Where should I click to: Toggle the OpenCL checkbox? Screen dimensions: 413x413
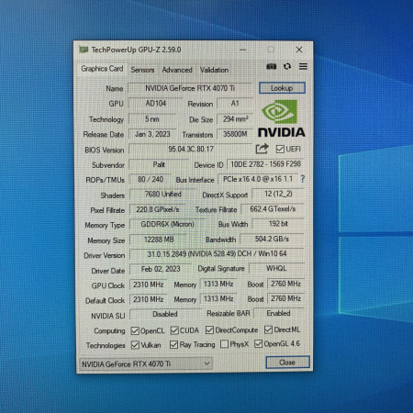135,330
